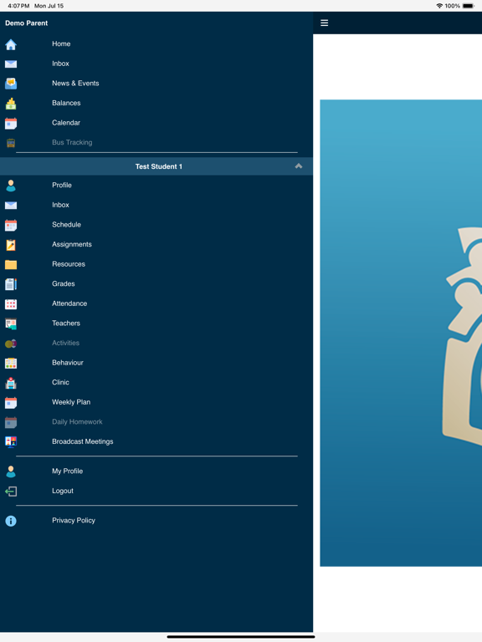Click the Behaviour chart icon
The height and width of the screenshot is (642, 482).
click(x=11, y=363)
